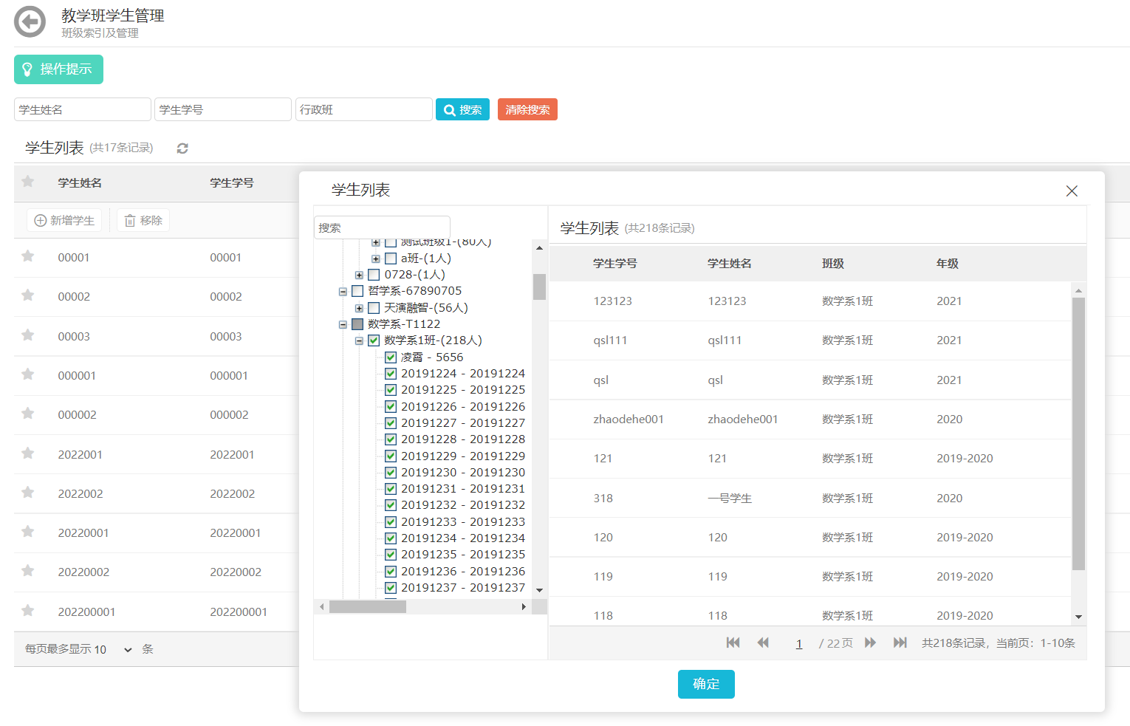
Task: Click the tree horizontal scrollbar thumb
Action: coord(367,607)
